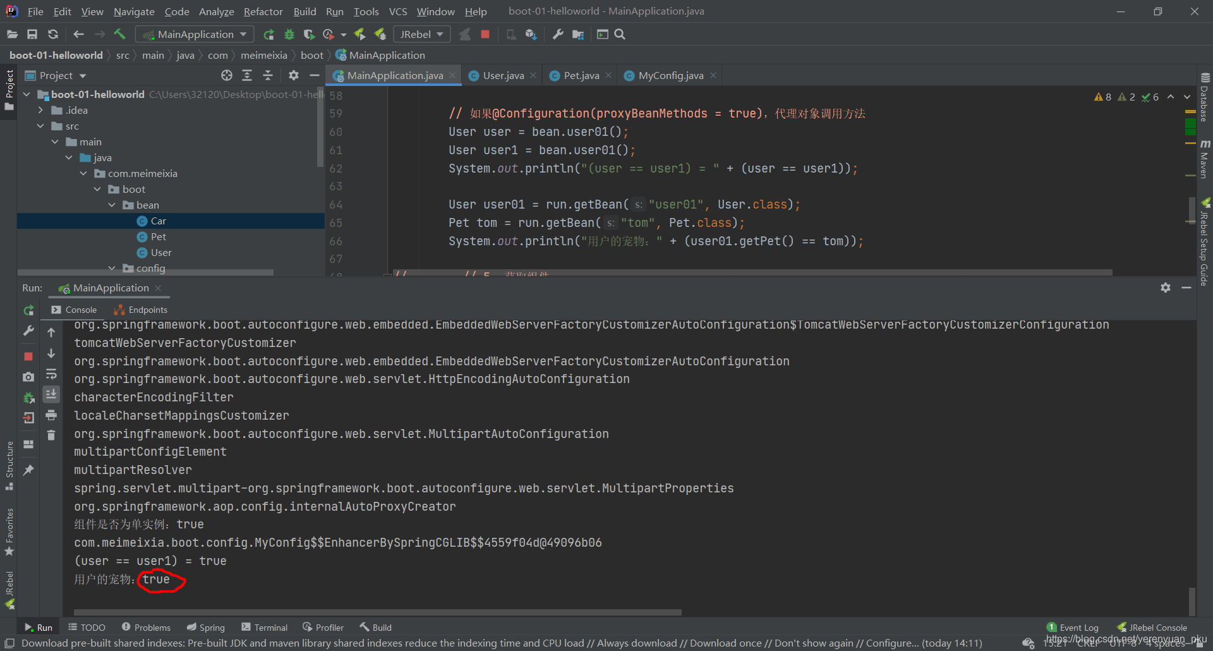Image resolution: width=1213 pixels, height=651 pixels.
Task: Pin the Run tab
Action: point(28,470)
